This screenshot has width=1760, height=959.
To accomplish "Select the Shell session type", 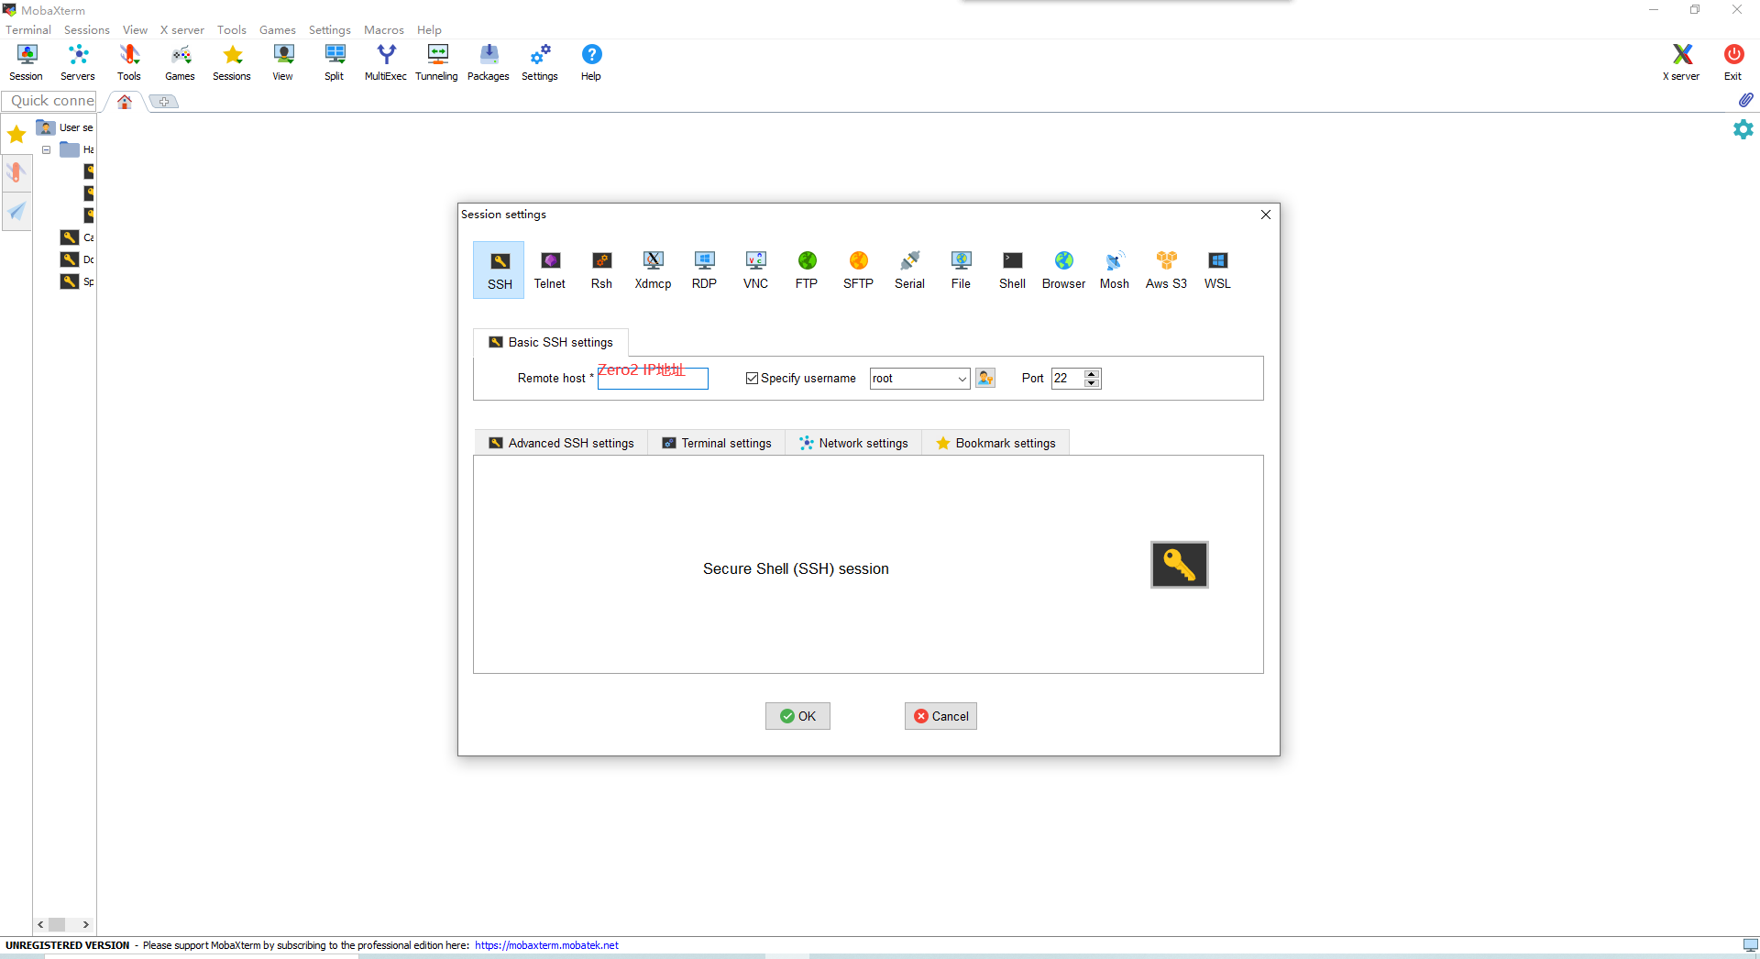I will tap(1012, 270).
